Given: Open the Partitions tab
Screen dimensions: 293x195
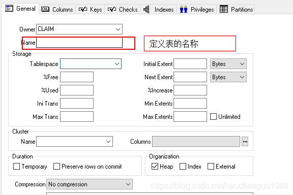Looking at the screenshot, I should point(236,9).
